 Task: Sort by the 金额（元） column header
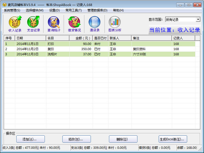coord(81,38)
